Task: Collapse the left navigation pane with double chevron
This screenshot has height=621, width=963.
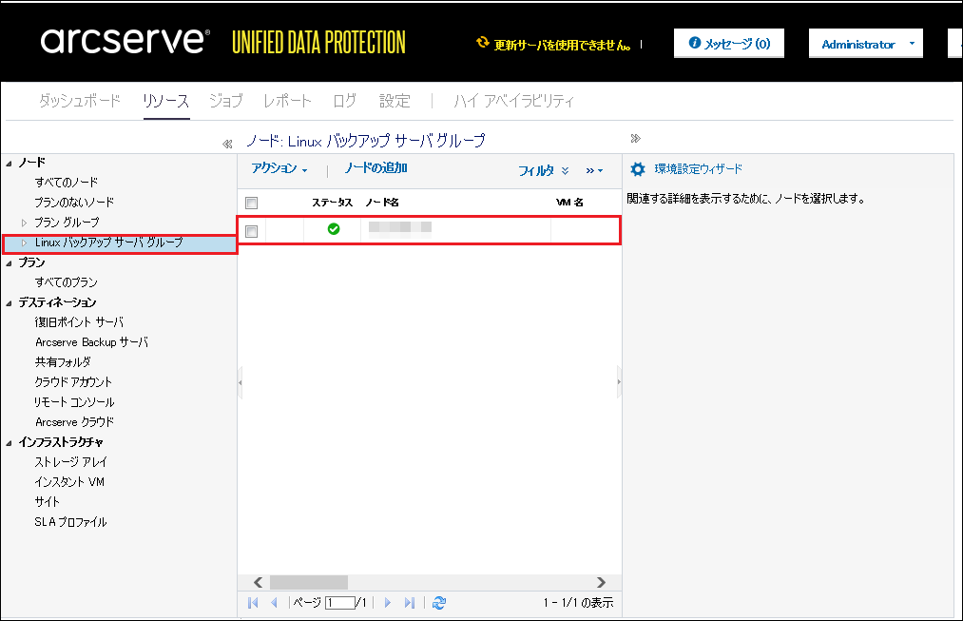Action: pos(227,144)
